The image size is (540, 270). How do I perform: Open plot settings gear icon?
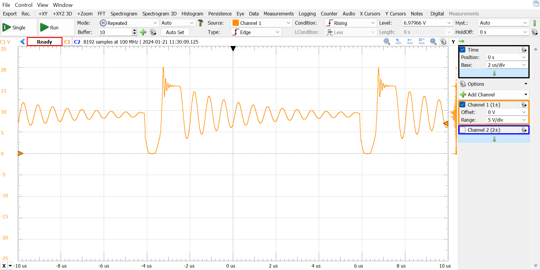click(444, 42)
